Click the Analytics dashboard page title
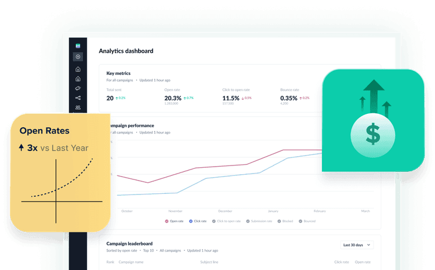The width and height of the screenshot is (435, 270). click(126, 51)
